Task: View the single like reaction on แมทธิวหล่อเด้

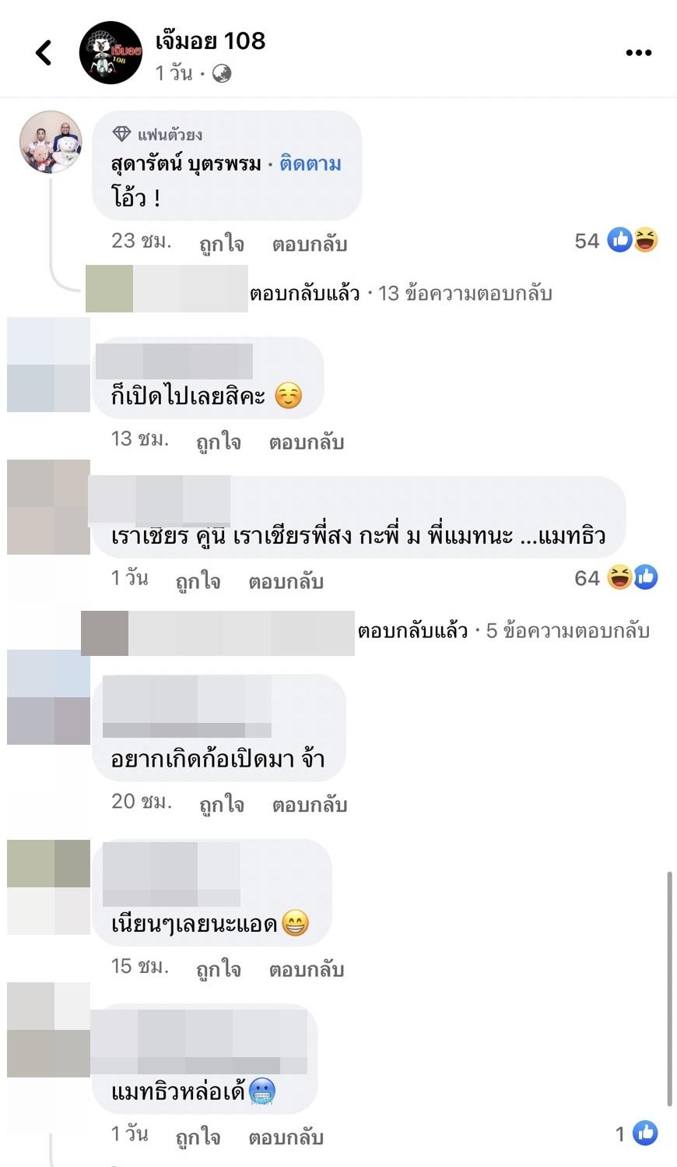Action: point(637,1134)
